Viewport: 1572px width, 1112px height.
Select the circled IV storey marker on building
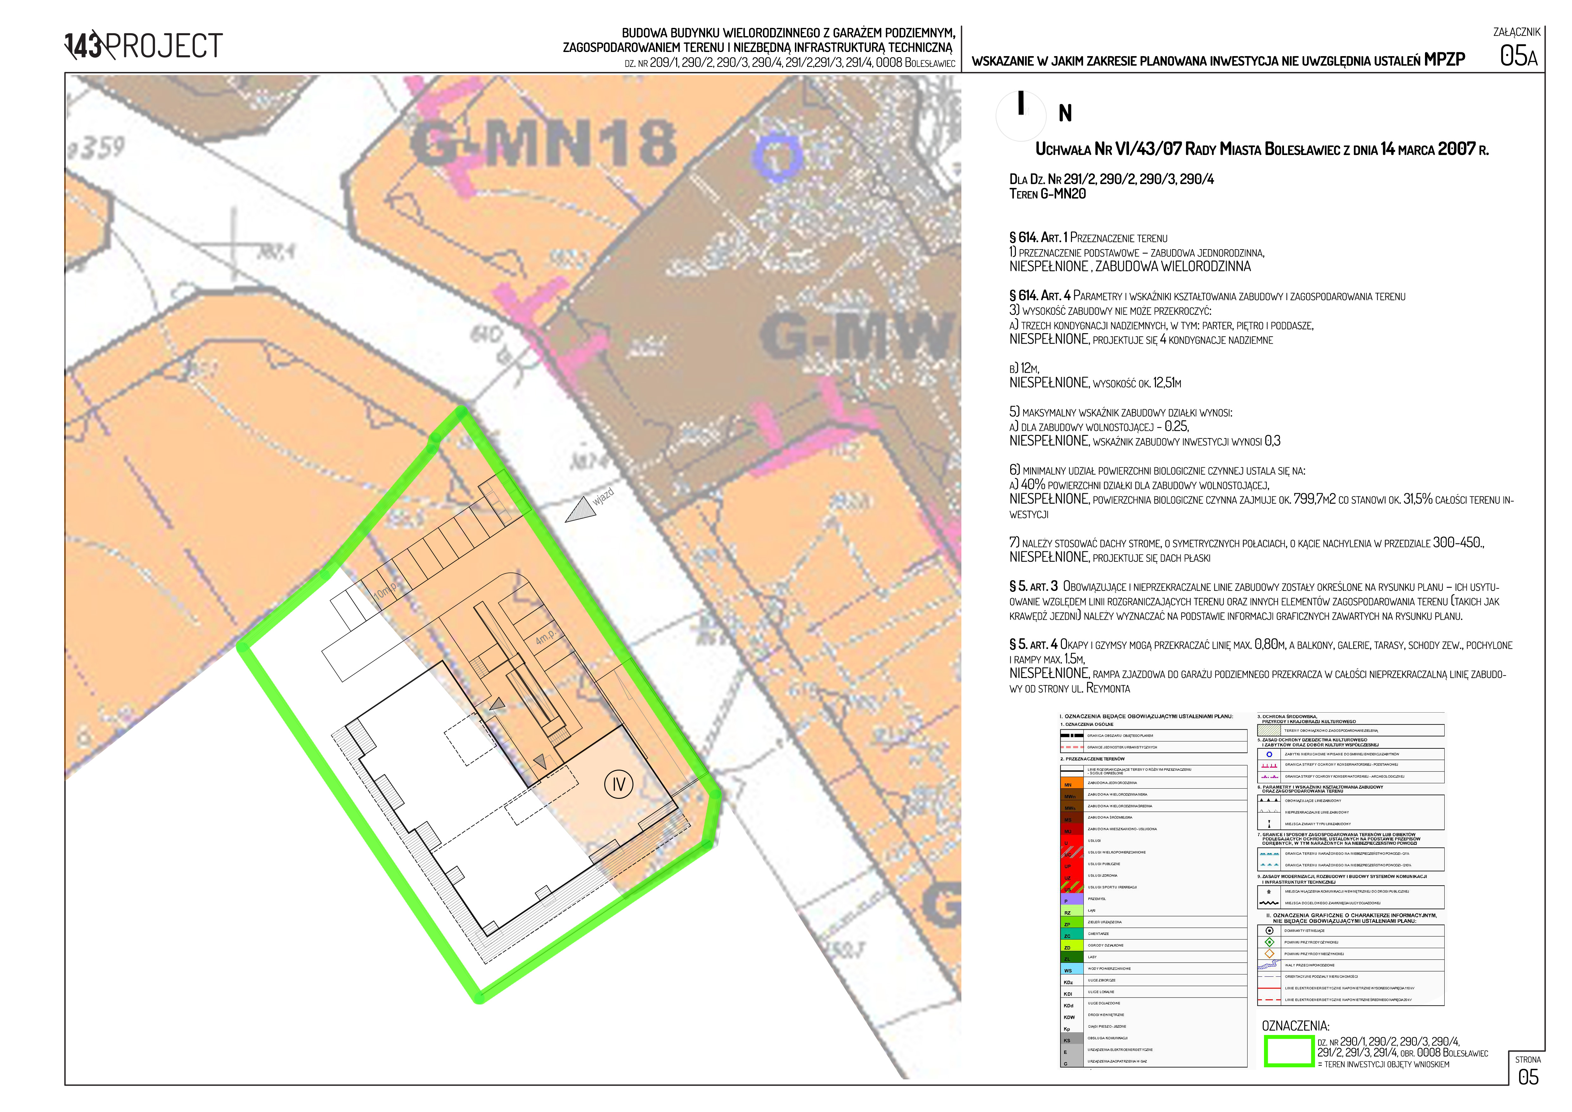618,784
